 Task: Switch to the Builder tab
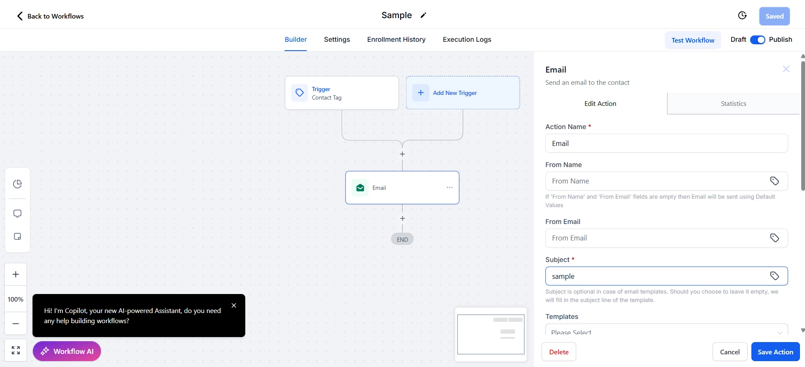tap(295, 39)
